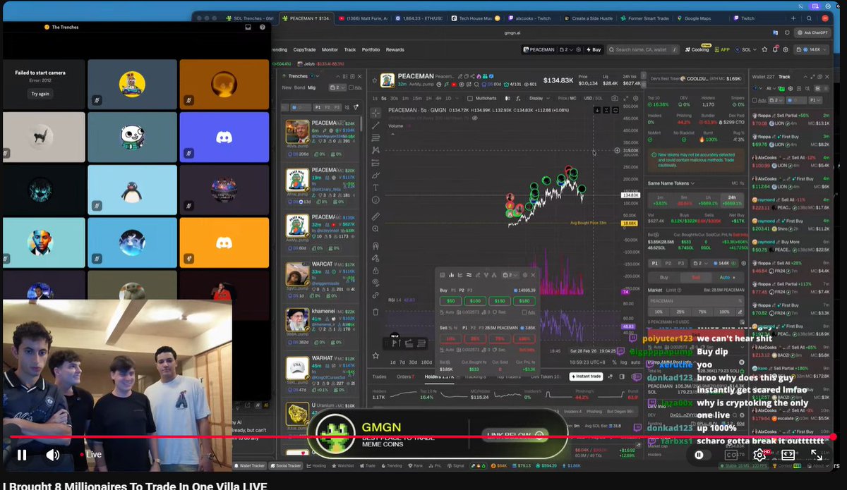Toggle percent scale on chart
The image size is (847, 490).
tap(614, 362)
